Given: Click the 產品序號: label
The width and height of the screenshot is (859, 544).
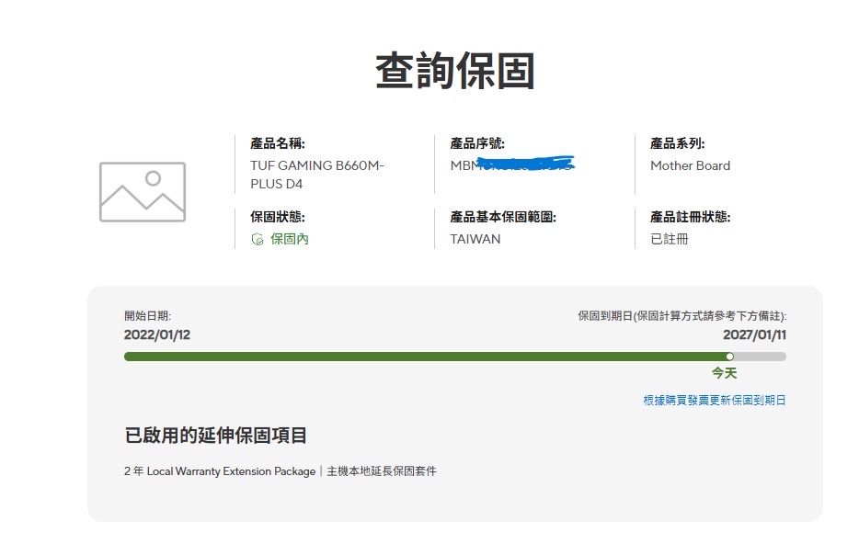Looking at the screenshot, I should click(x=477, y=143).
